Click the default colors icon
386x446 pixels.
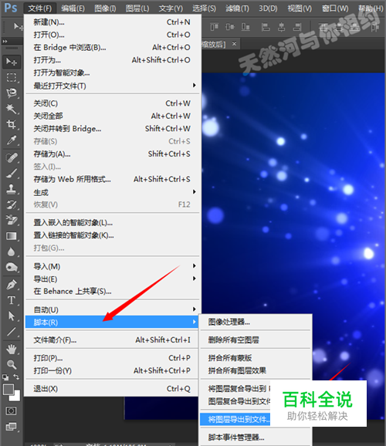(5, 377)
